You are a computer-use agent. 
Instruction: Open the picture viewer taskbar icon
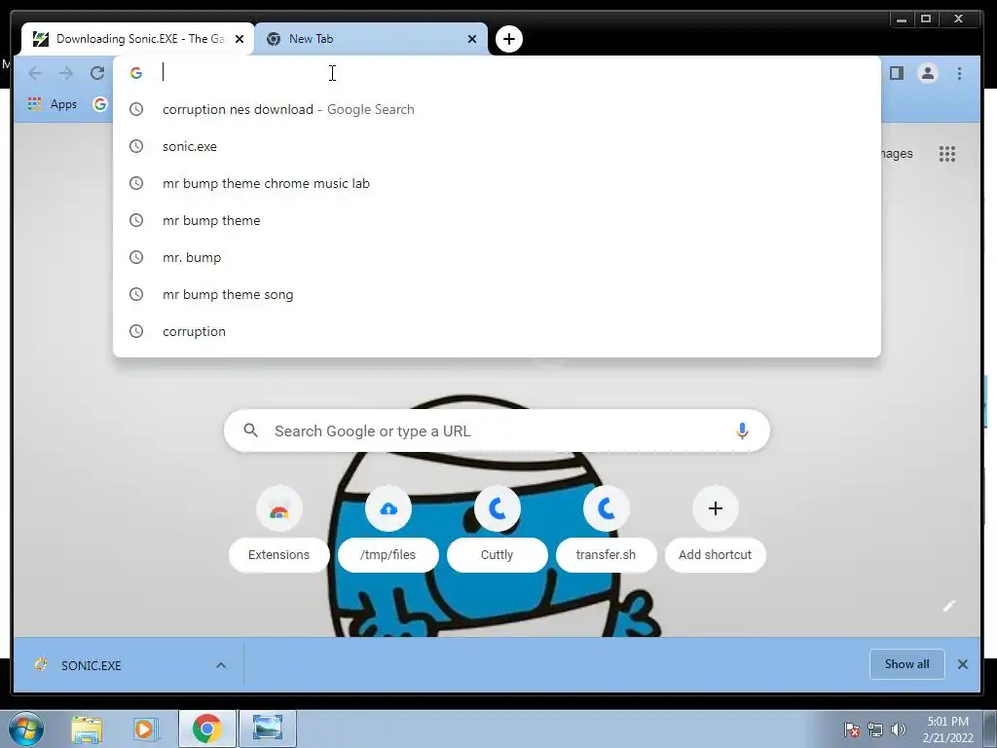point(267,729)
